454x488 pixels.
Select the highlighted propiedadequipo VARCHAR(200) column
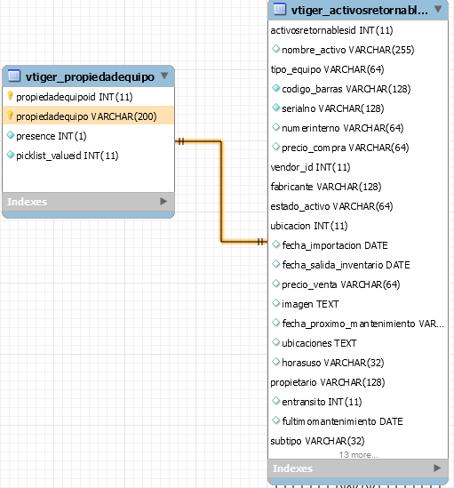coord(88,116)
